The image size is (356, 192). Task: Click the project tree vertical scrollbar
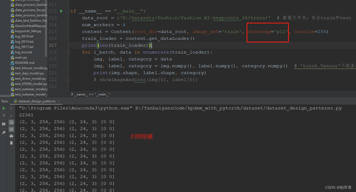tap(46, 28)
